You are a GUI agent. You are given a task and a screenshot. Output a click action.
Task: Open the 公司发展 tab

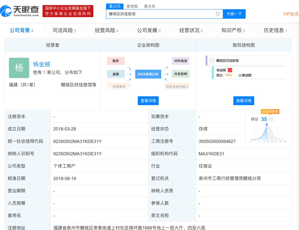pyautogui.click(x=149, y=30)
